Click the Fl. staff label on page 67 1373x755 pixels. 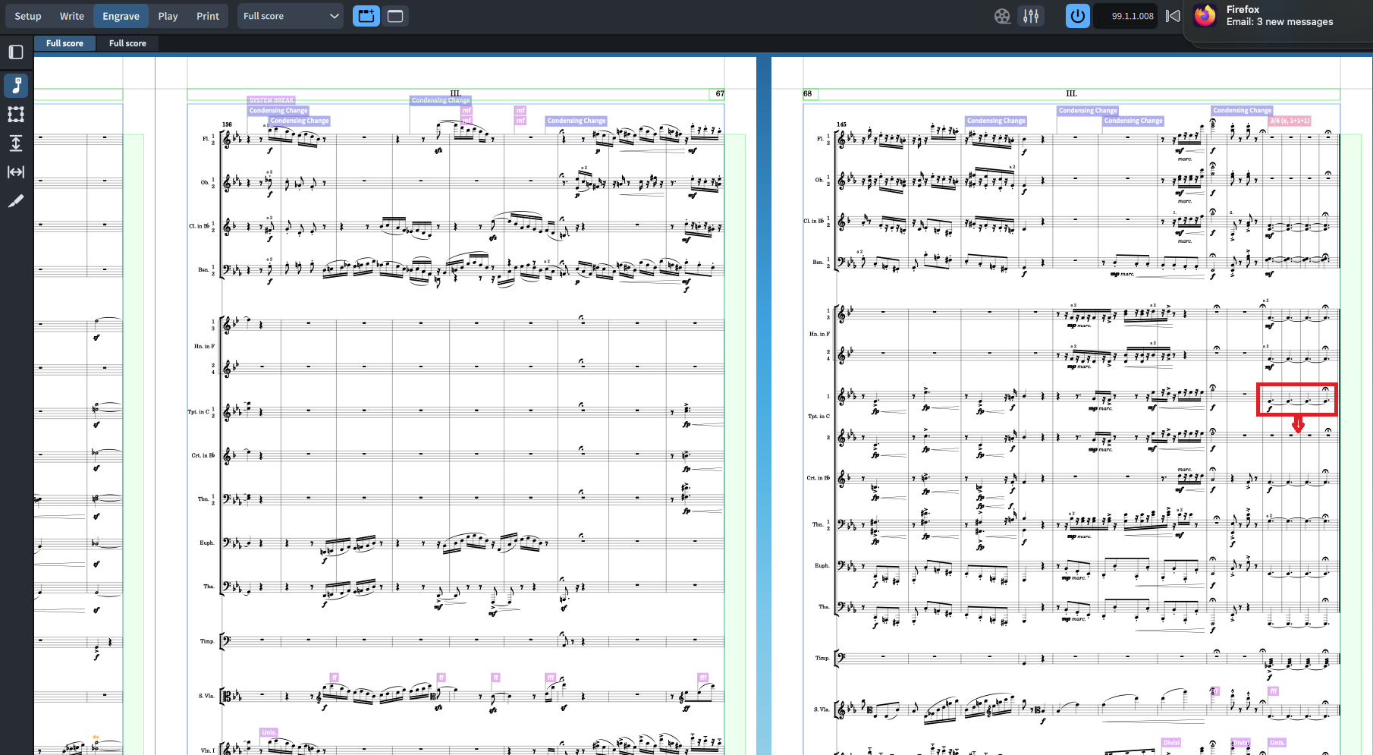[206, 139]
